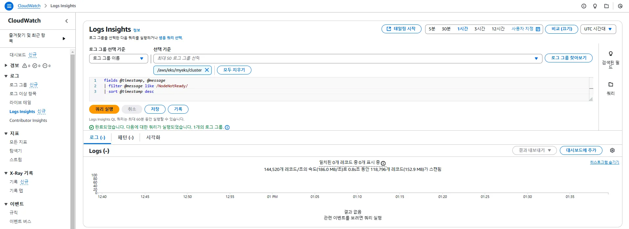This screenshot has width=629, height=229.
Task: Select the 1시간 time range
Action: [x=462, y=29]
